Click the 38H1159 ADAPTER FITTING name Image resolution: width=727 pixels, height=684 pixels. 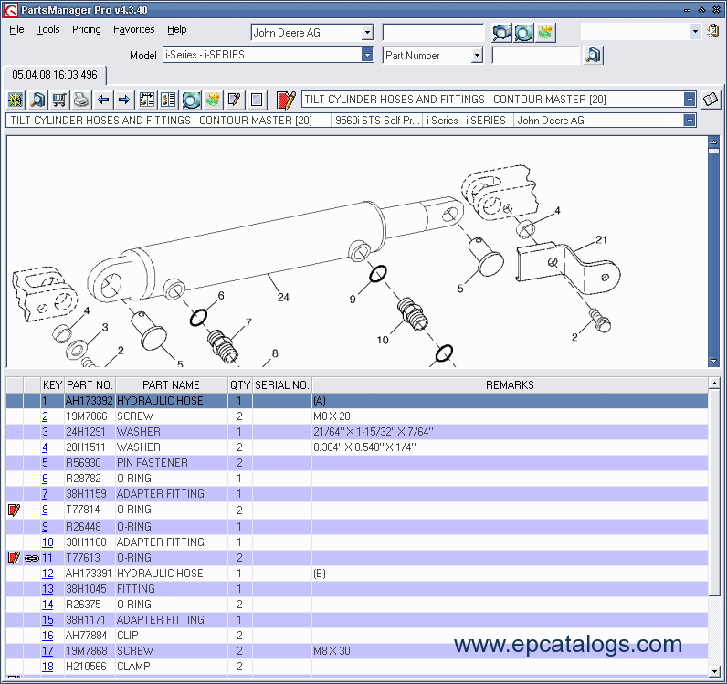(161, 494)
